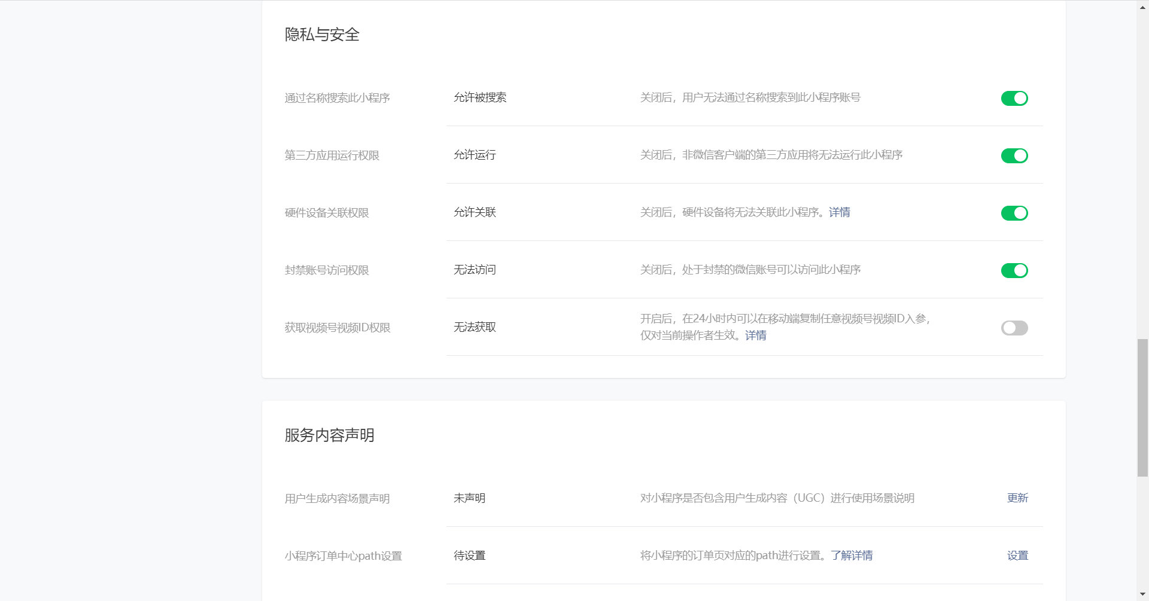The width and height of the screenshot is (1149, 601).
Task: Click the 允许被搜索 status text
Action: pyautogui.click(x=480, y=97)
